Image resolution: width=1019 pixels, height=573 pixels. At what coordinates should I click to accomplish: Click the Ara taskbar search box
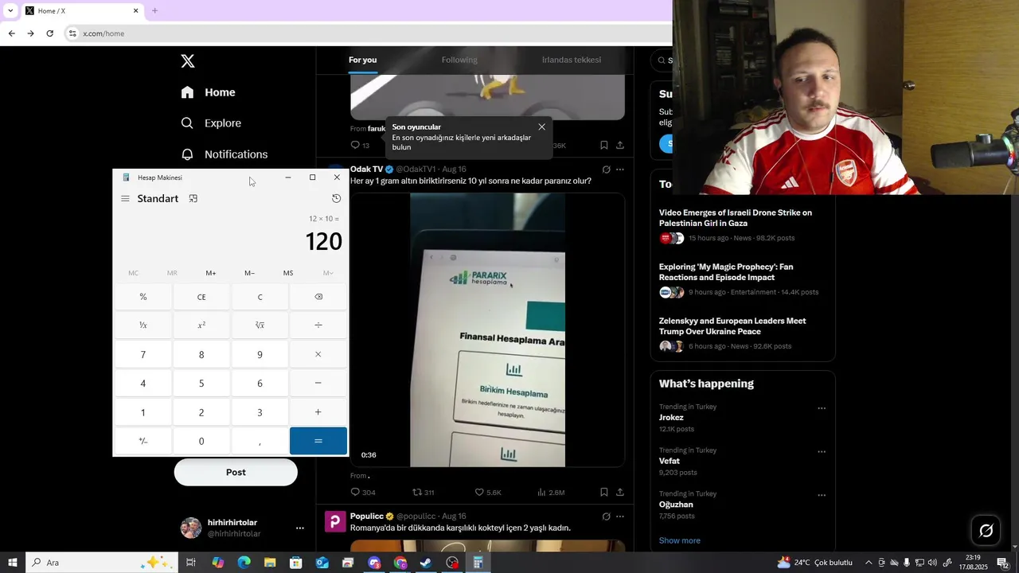[x=101, y=563]
